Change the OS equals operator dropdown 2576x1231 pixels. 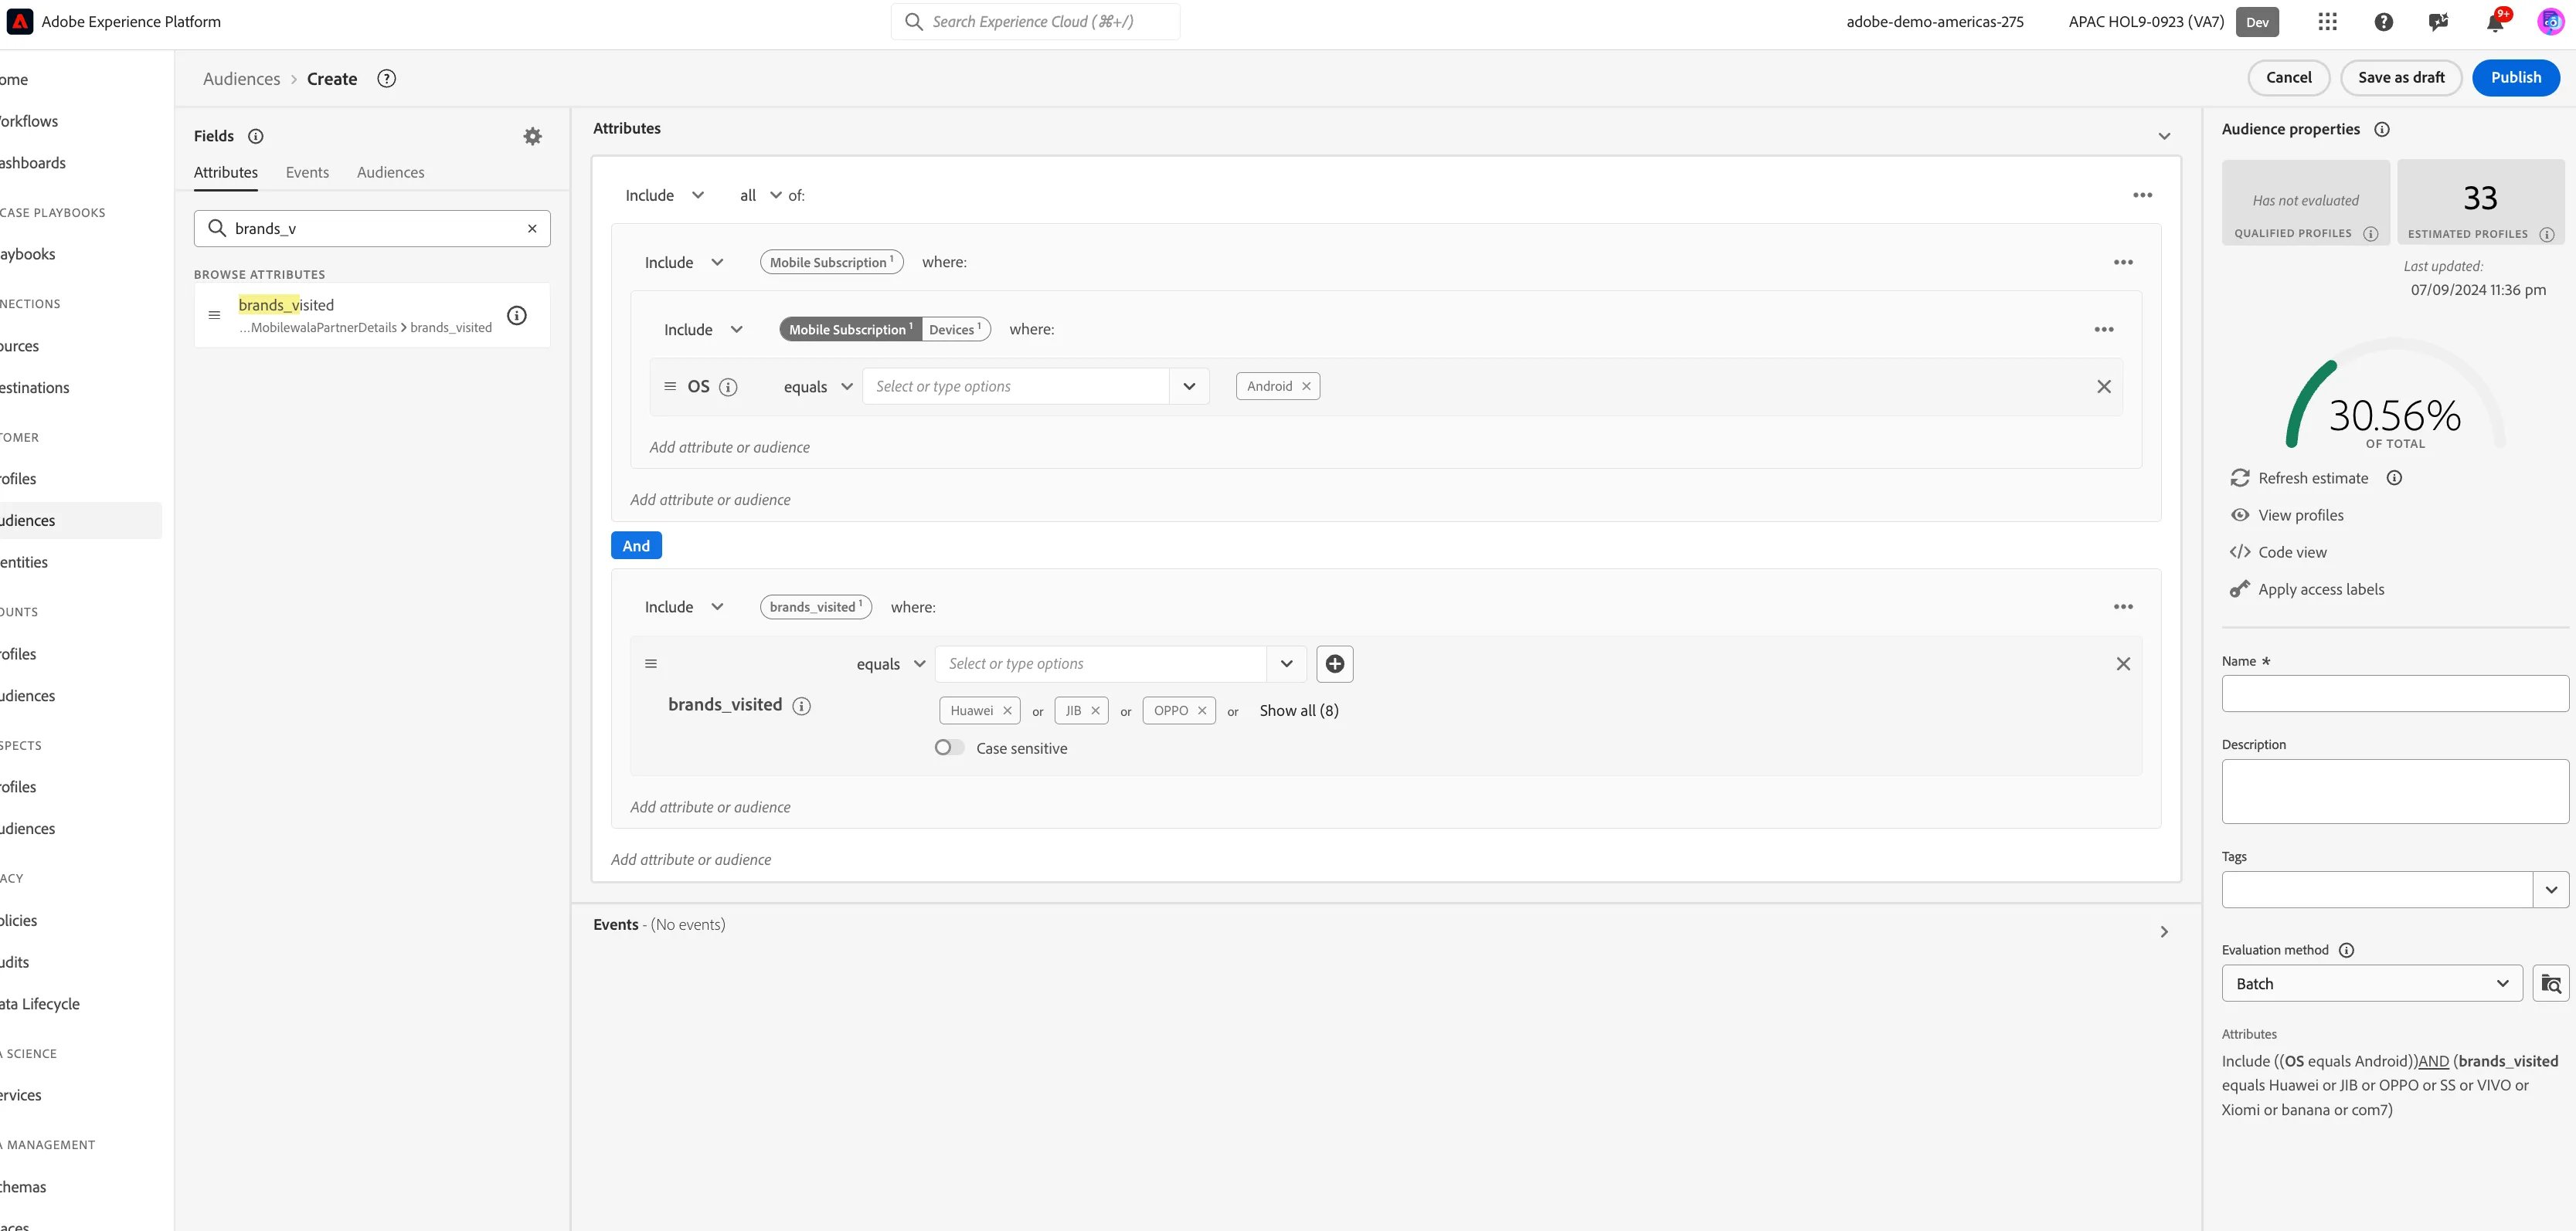point(818,387)
